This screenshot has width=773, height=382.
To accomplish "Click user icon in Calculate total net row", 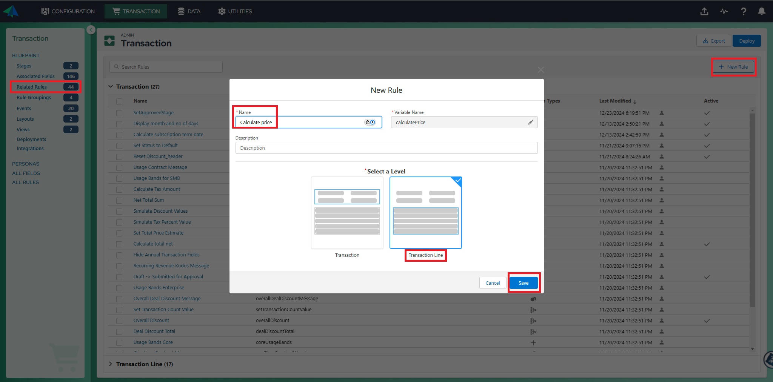I will 662,244.
